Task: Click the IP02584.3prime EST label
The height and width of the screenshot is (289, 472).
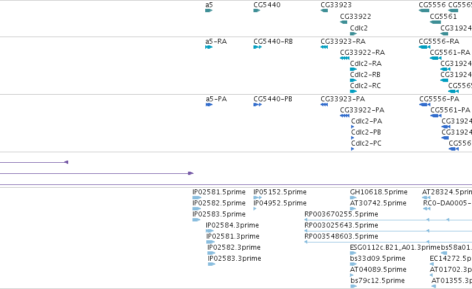Action: click(x=232, y=226)
